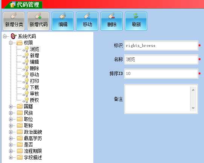The width and height of the screenshot is (204, 163).
Task: Select the 浏览 tree item
Action: [35, 49]
